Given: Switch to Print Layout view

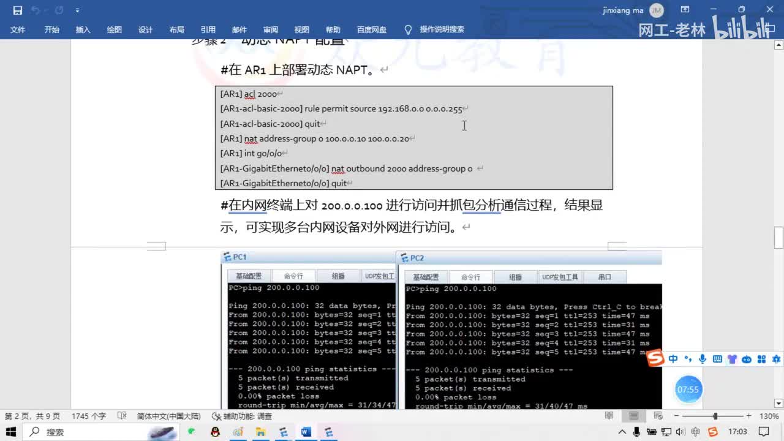Looking at the screenshot, I should coord(634,416).
